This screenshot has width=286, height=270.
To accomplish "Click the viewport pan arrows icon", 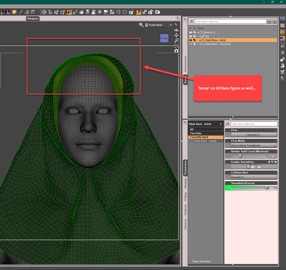I will (176, 35).
